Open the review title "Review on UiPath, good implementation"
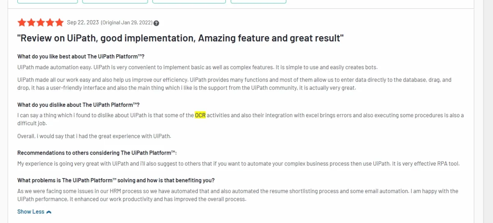Viewport: 493px width, 223px height. click(x=181, y=39)
